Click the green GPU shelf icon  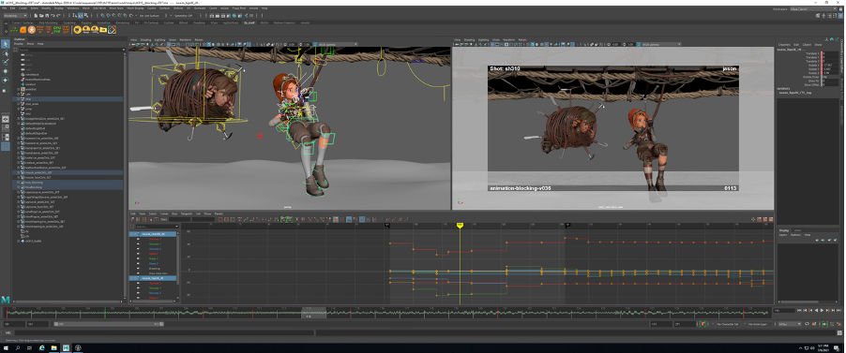(57, 30)
